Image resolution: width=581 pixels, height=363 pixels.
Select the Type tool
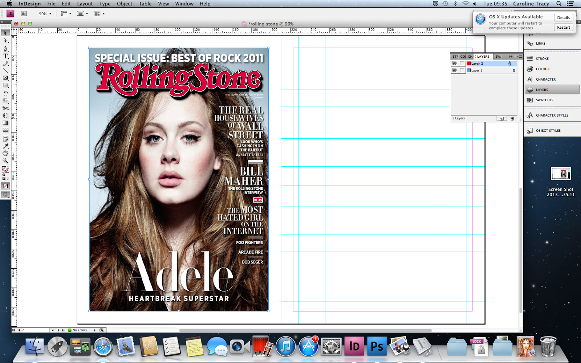pyautogui.click(x=5, y=56)
